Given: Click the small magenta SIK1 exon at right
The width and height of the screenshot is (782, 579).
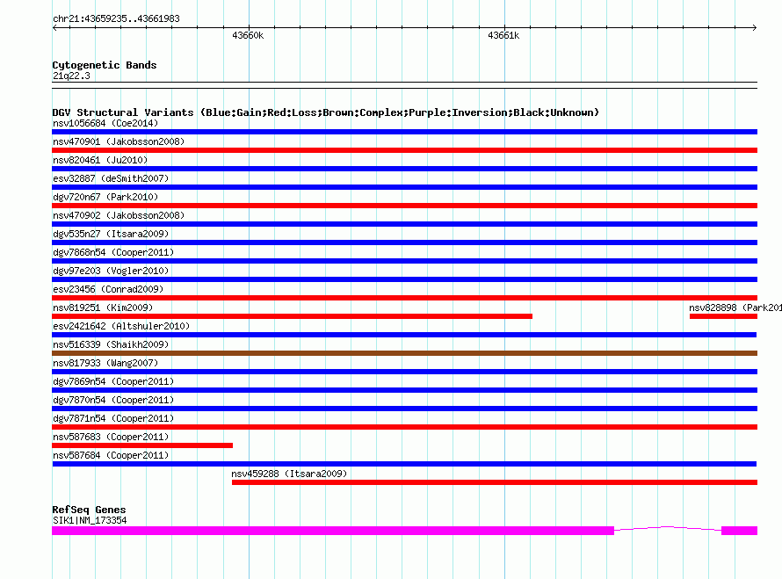Looking at the screenshot, I should (x=740, y=531).
